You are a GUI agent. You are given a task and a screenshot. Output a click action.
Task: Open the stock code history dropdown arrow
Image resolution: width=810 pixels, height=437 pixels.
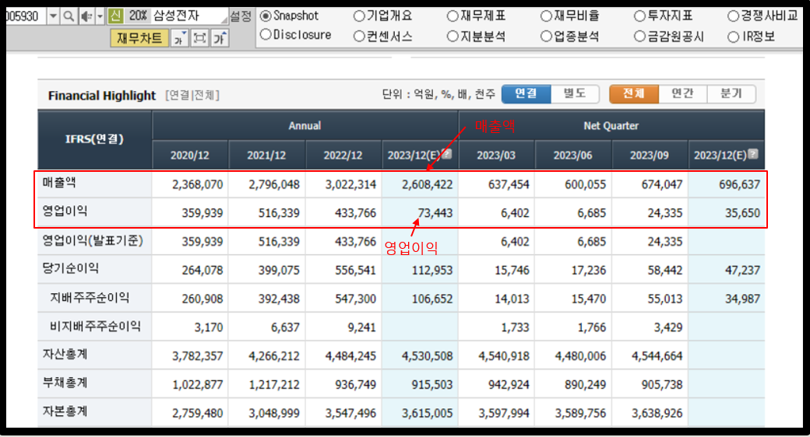pyautogui.click(x=53, y=16)
